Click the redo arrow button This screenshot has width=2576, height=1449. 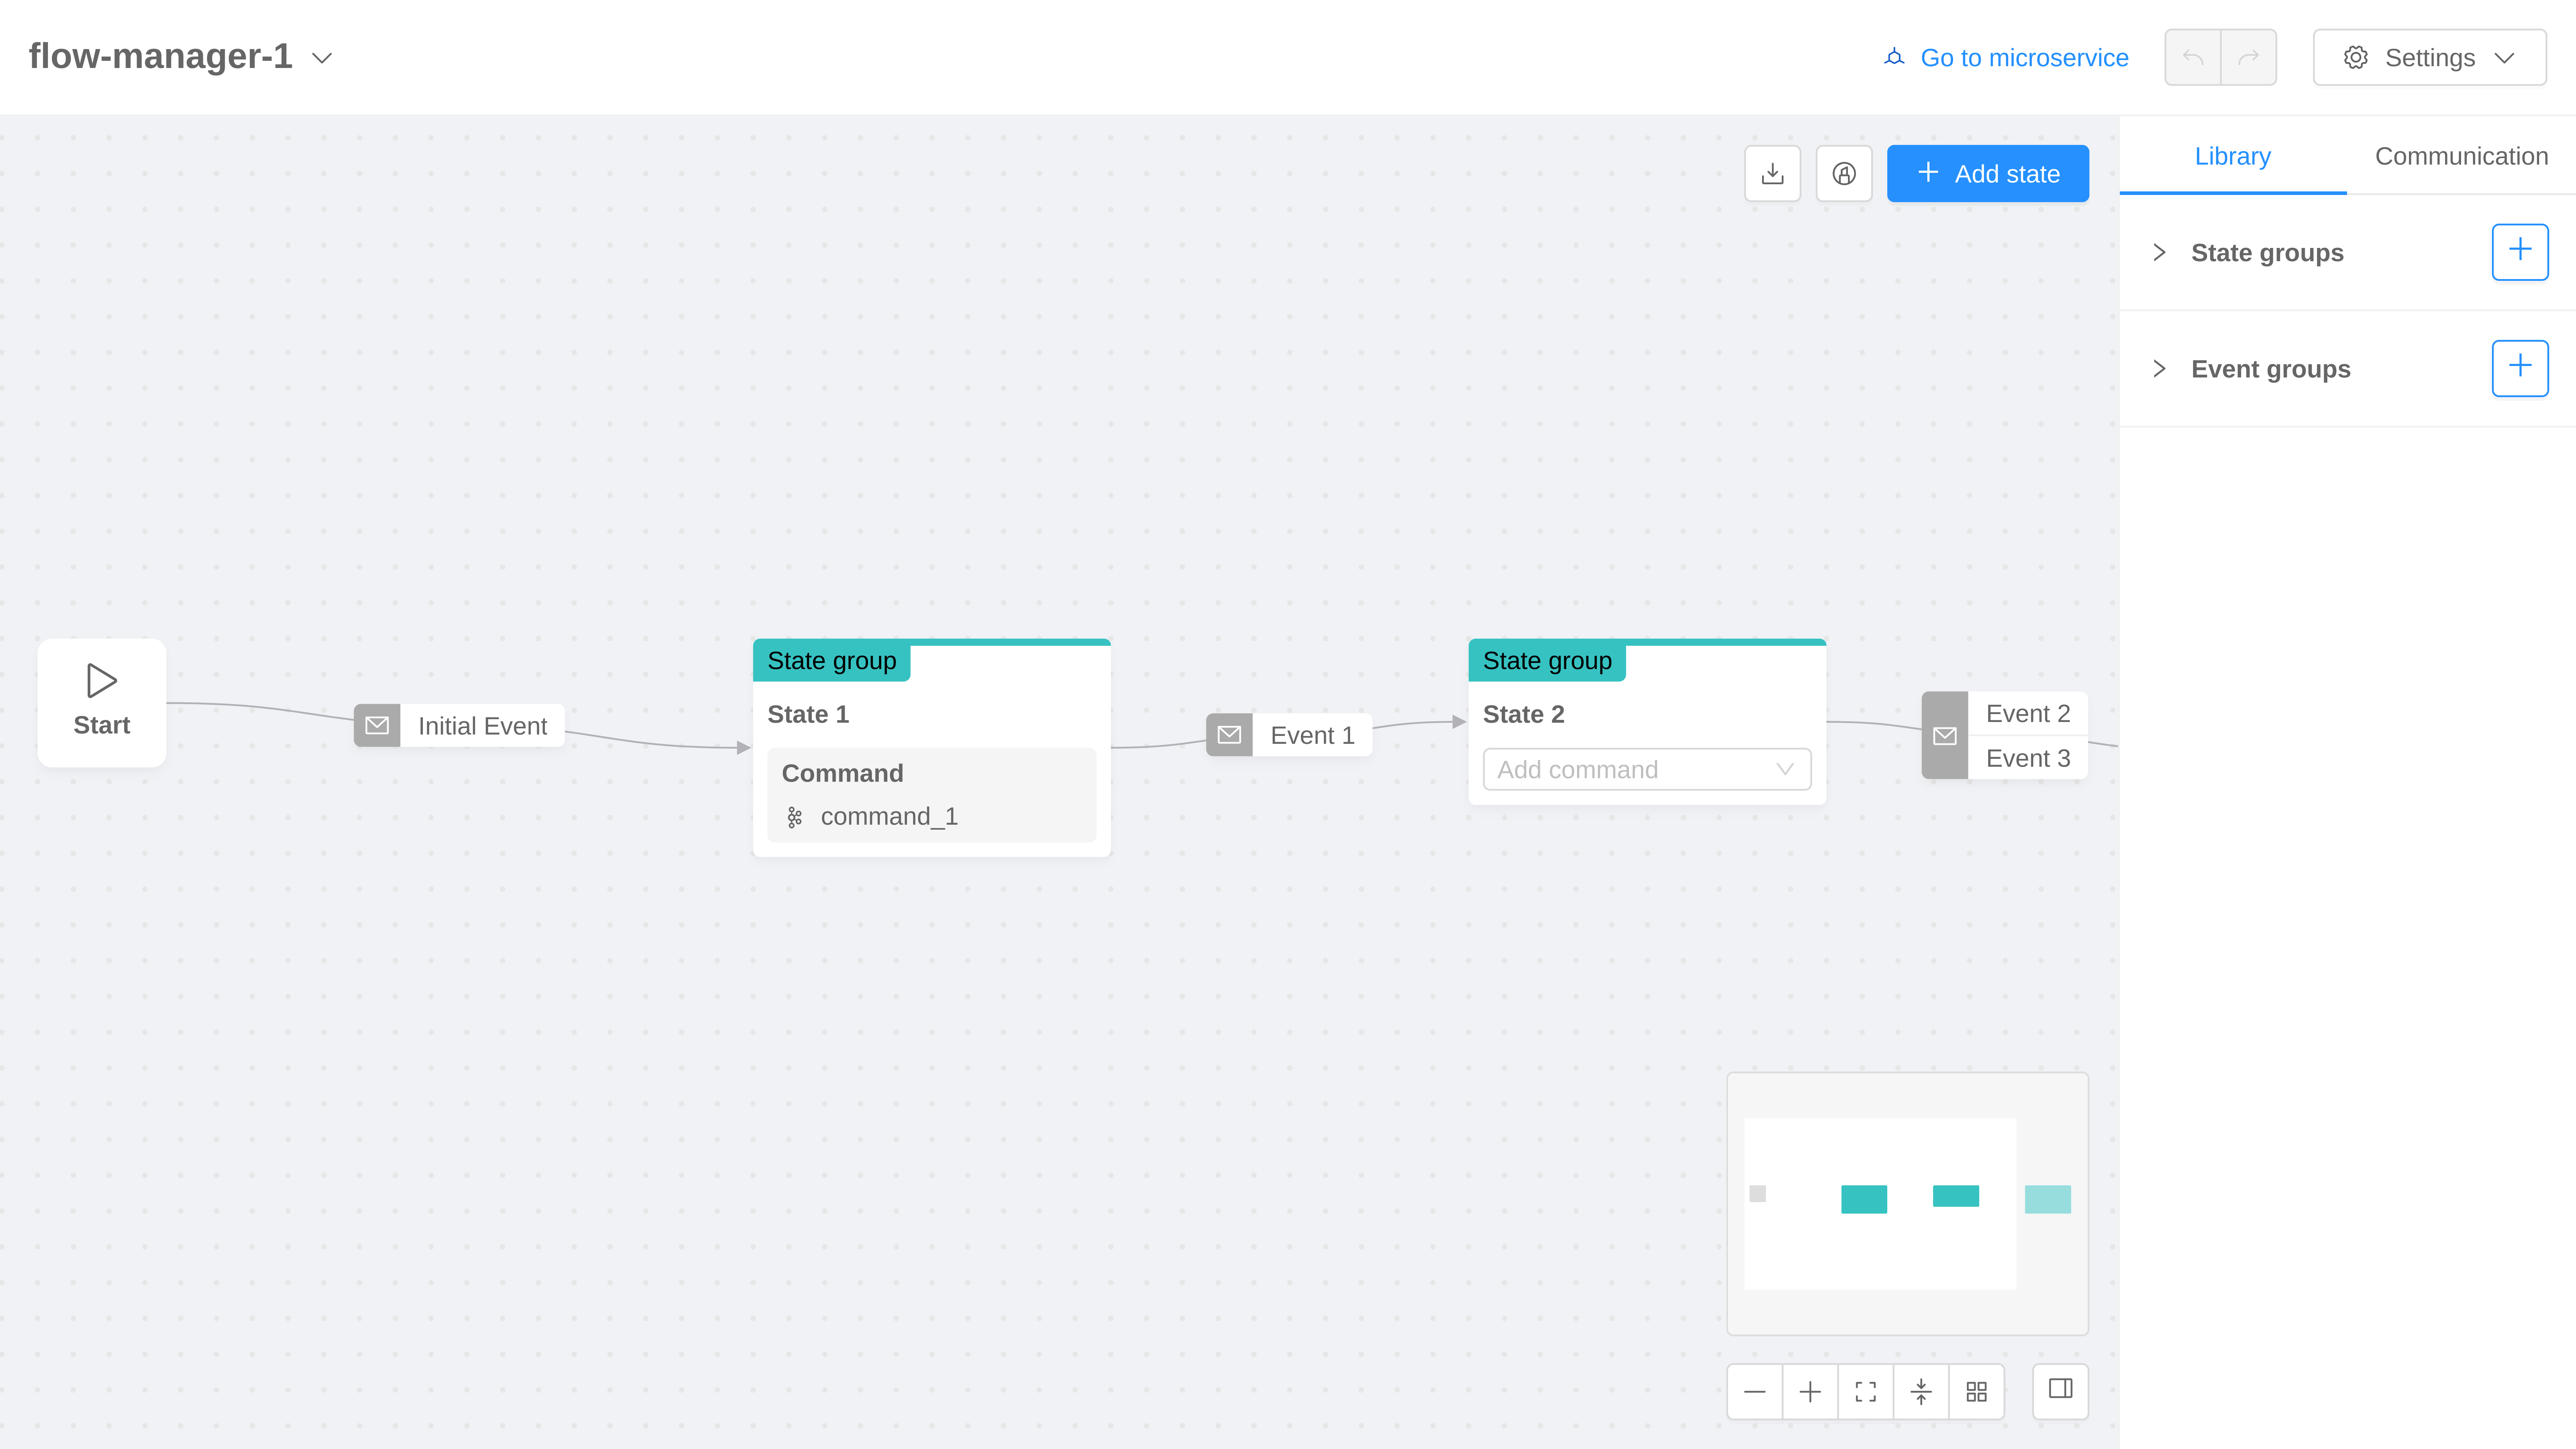tap(2248, 57)
